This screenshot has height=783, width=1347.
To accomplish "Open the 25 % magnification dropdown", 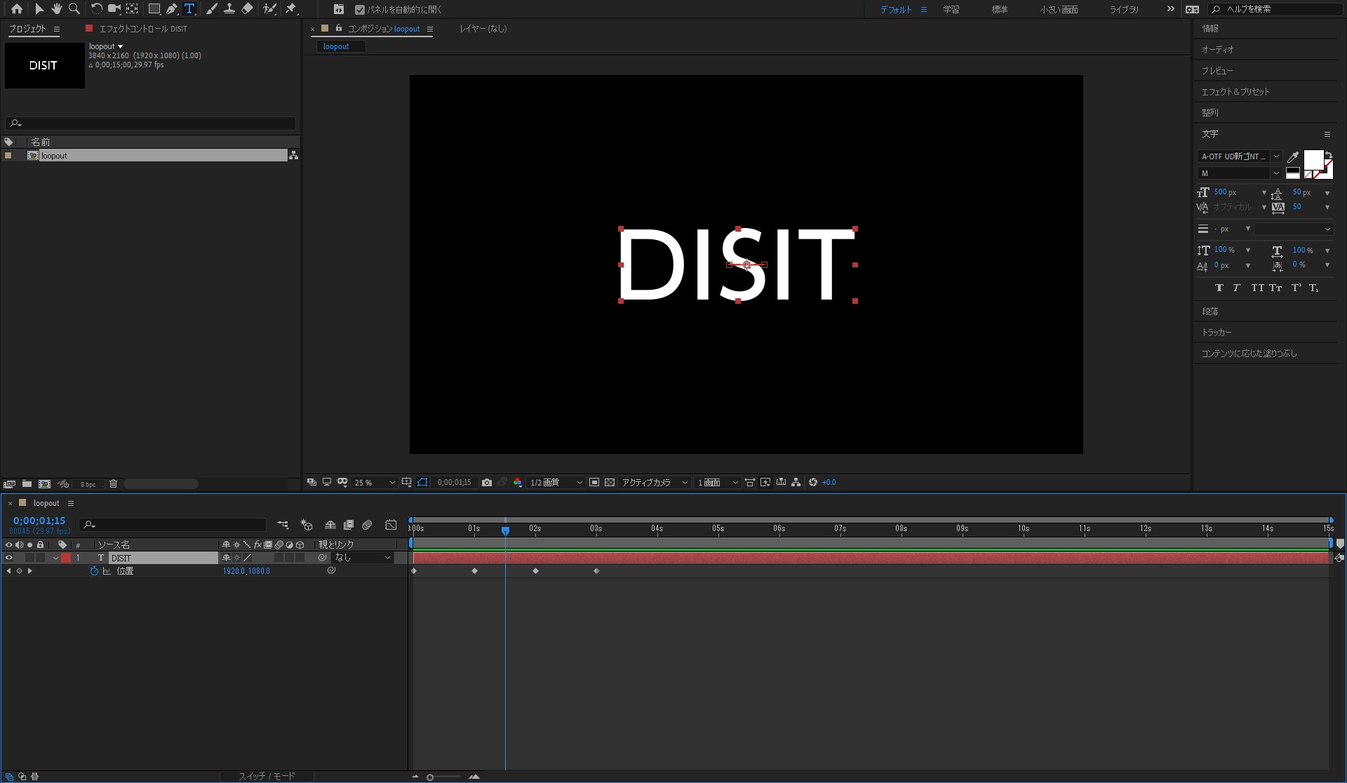I will (374, 483).
